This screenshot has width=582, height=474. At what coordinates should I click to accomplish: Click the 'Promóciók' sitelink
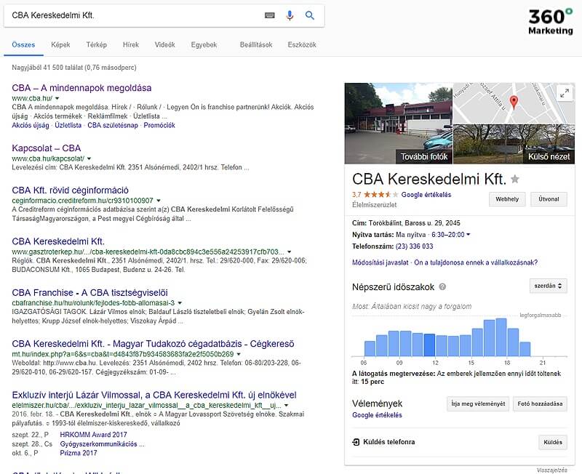click(159, 125)
